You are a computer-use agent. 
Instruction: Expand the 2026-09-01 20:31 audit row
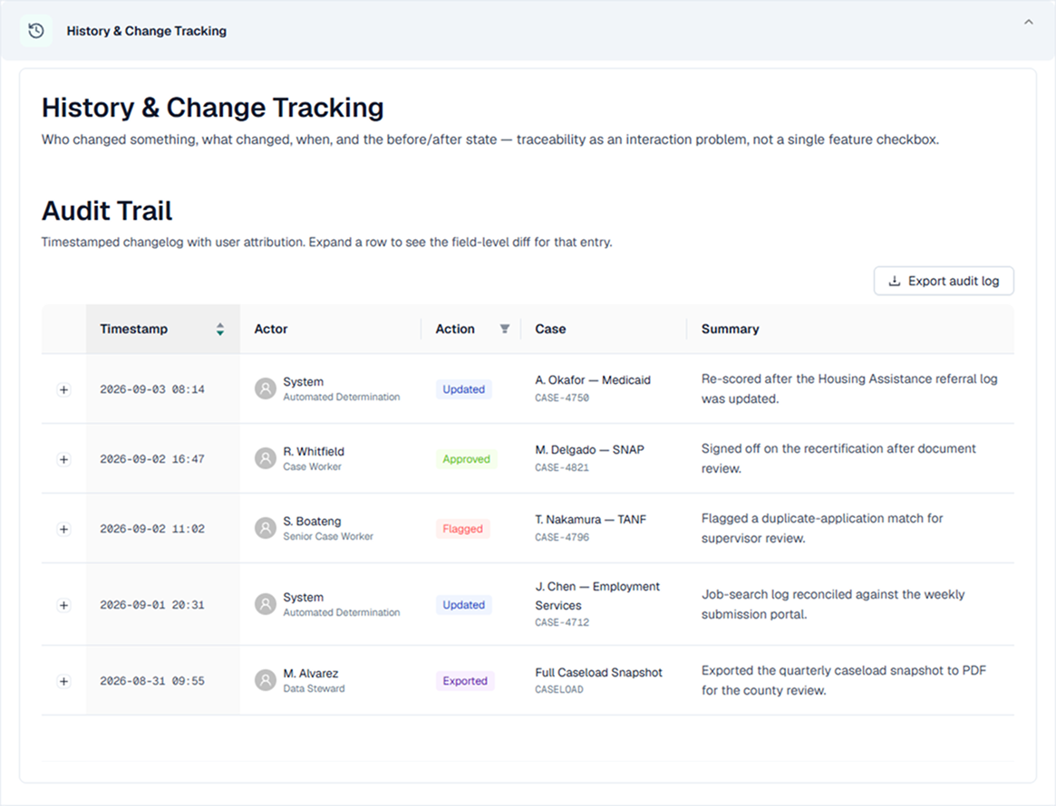pyautogui.click(x=64, y=605)
